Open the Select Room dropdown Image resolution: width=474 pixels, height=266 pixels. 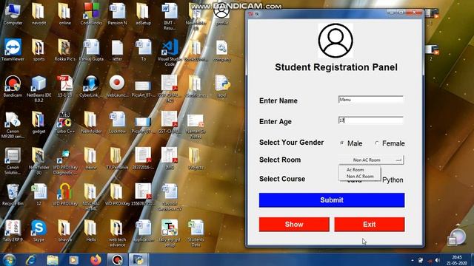[371, 160]
